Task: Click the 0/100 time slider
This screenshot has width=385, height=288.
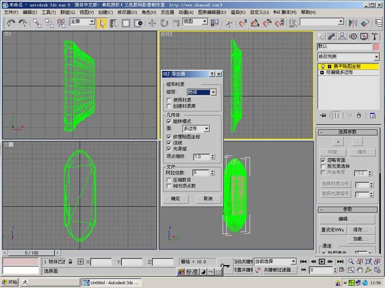Action: point(31,253)
